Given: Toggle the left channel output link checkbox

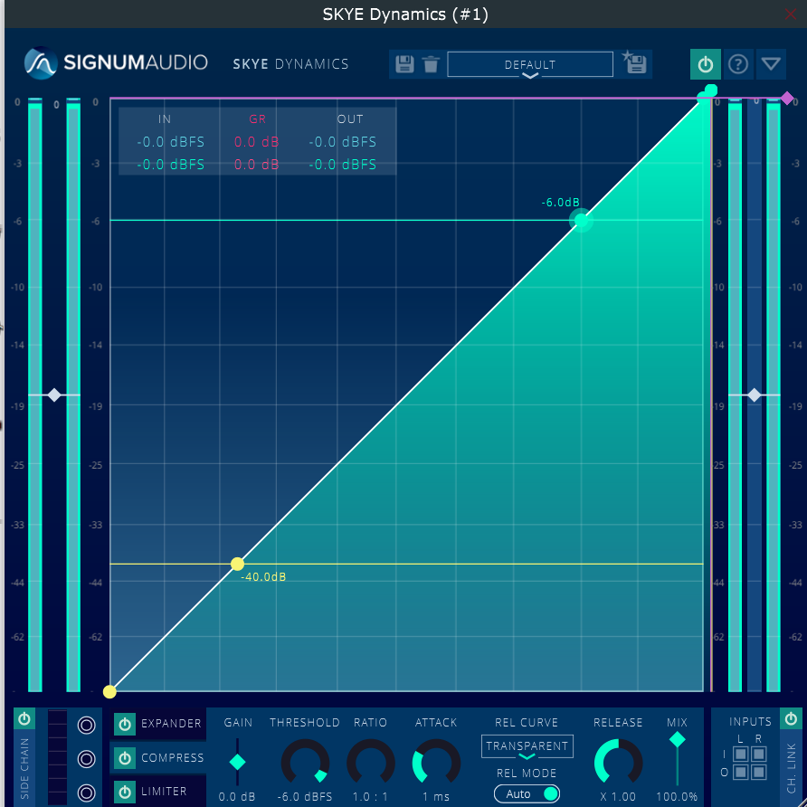Looking at the screenshot, I should 740,772.
